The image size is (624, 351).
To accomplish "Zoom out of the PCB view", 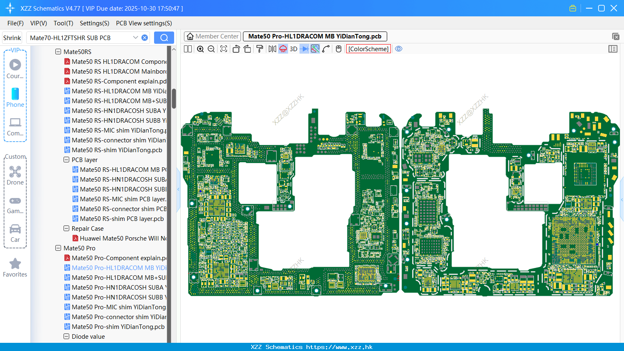I will [211, 49].
